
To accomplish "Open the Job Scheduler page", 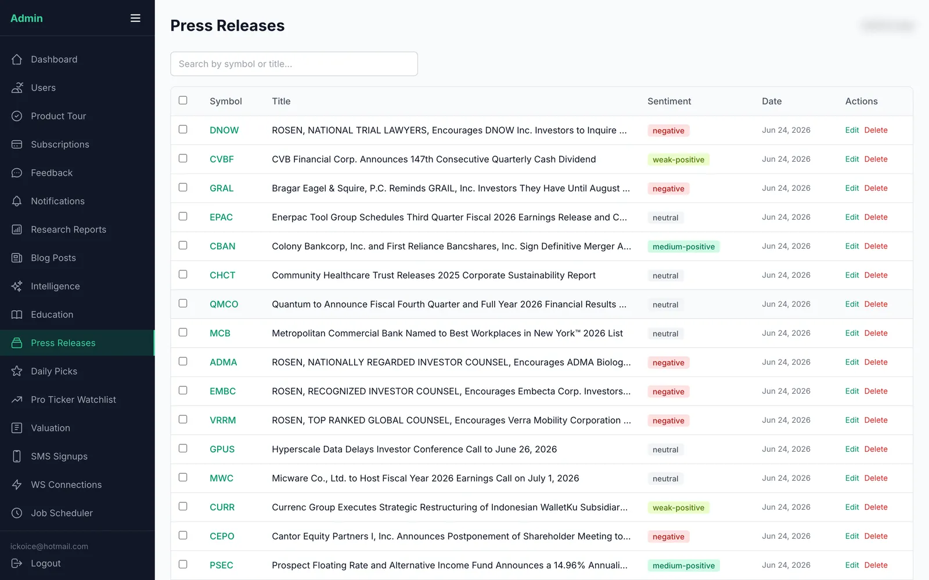I will click(77, 513).
